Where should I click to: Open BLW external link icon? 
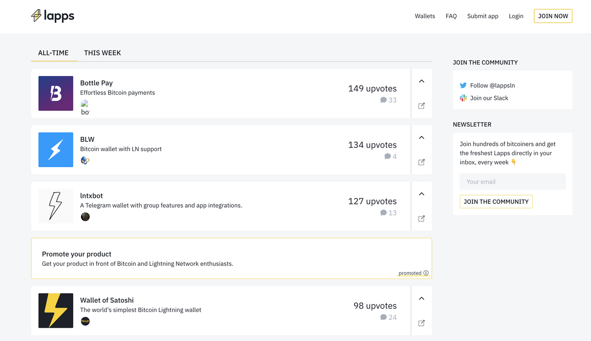pos(421,162)
